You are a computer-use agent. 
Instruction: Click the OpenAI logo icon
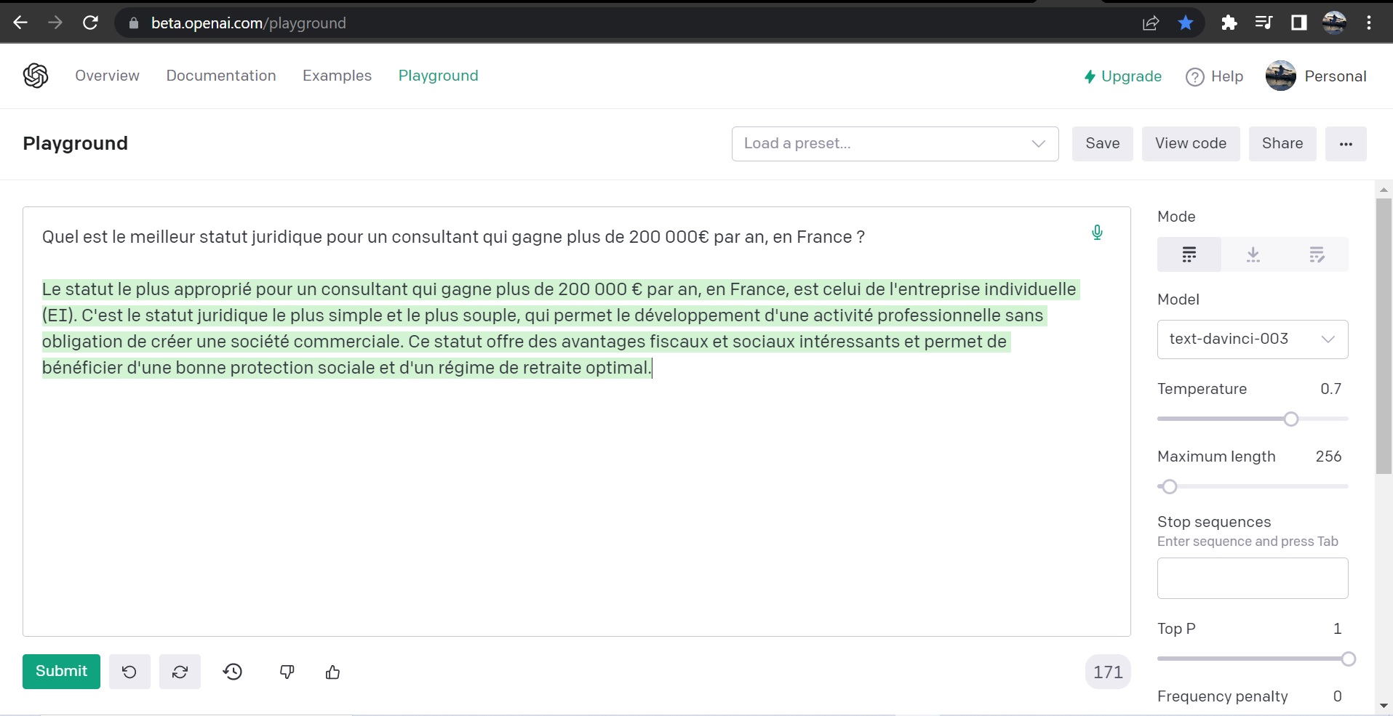36,76
